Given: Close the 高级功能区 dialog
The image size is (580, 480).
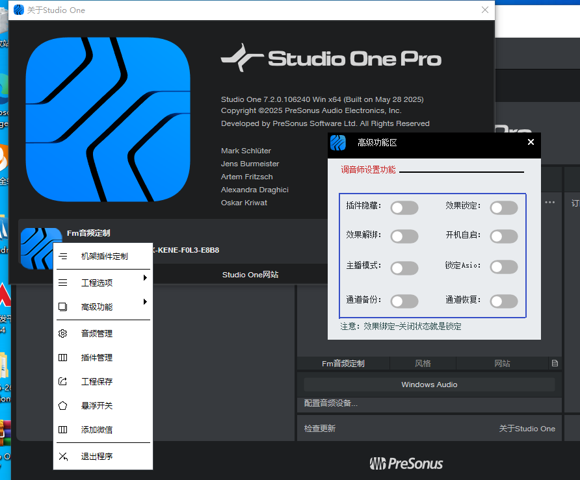Looking at the screenshot, I should point(531,142).
